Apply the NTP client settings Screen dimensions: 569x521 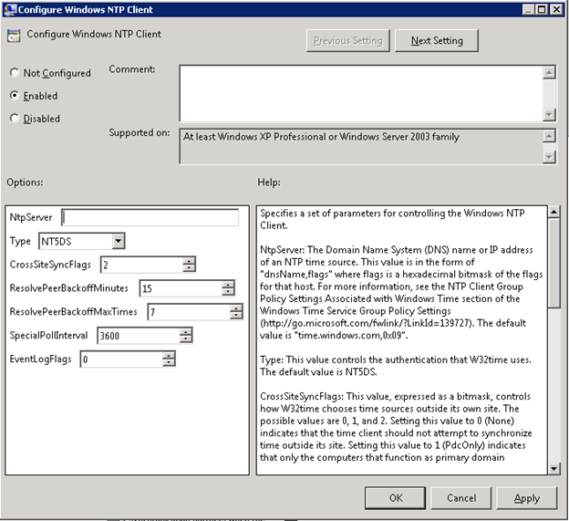526,498
